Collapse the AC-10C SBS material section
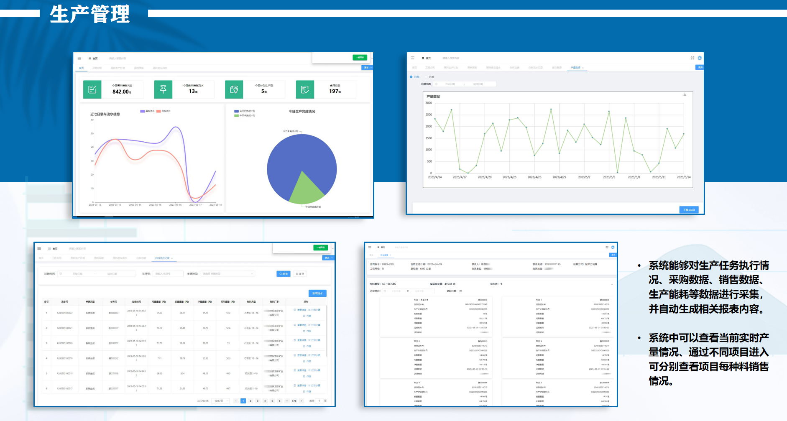Screen dimensions: 787x421 pyautogui.click(x=612, y=284)
